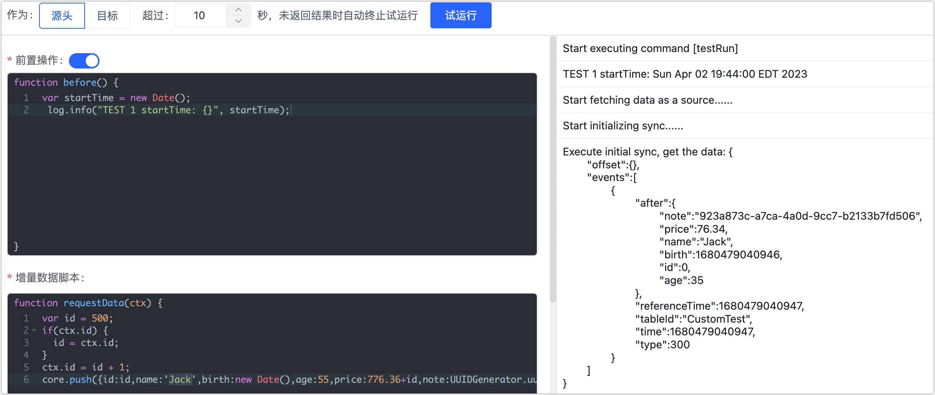
Task: Place cursor on 'ctx.id = id + 1' line
Action: [x=86, y=367]
